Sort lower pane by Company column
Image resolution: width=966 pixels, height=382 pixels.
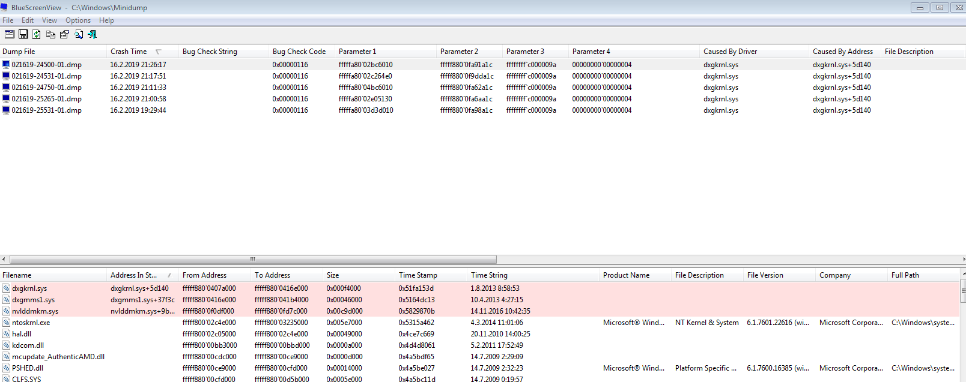click(852, 275)
